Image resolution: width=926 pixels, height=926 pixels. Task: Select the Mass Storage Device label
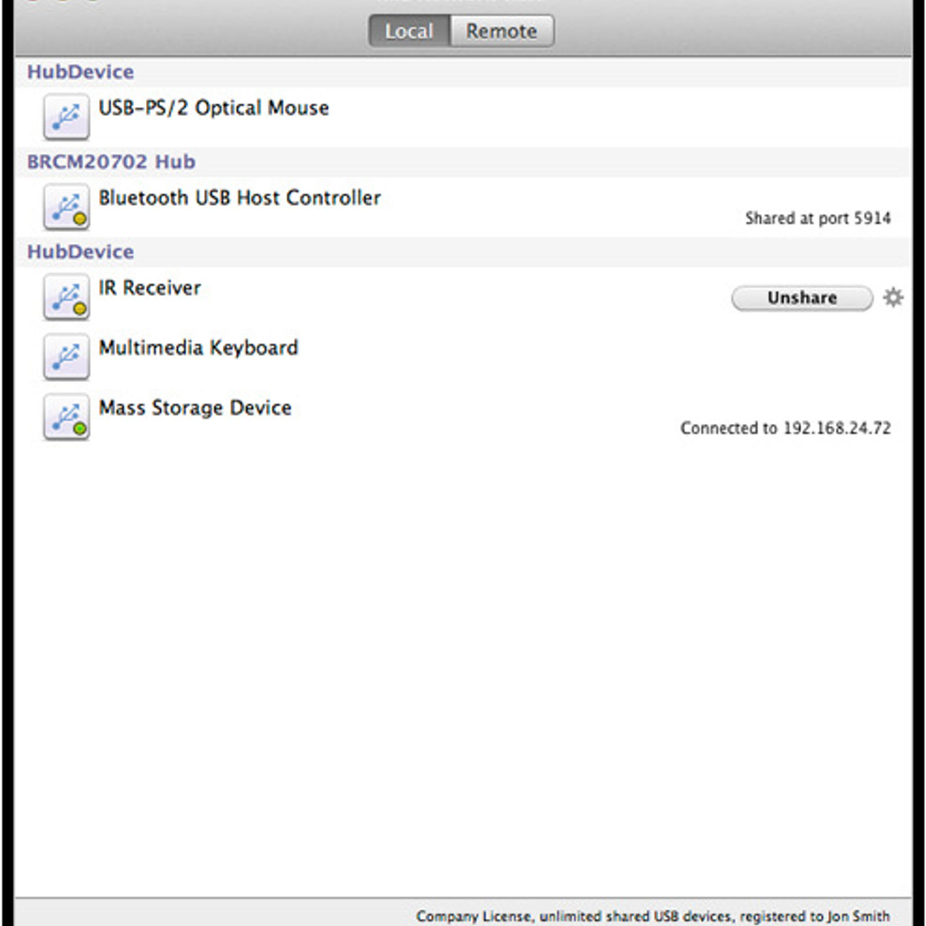tap(195, 408)
